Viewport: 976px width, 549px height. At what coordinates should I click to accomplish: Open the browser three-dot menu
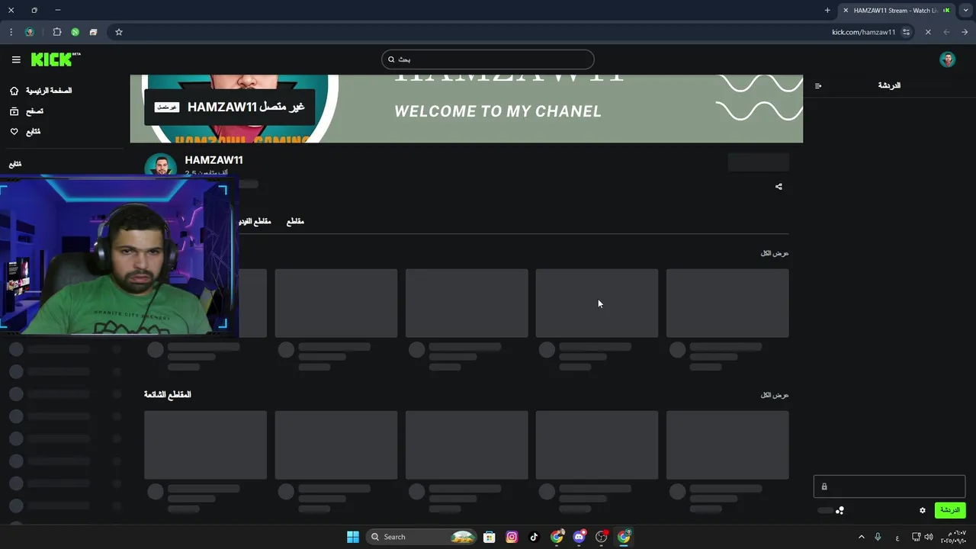[11, 32]
